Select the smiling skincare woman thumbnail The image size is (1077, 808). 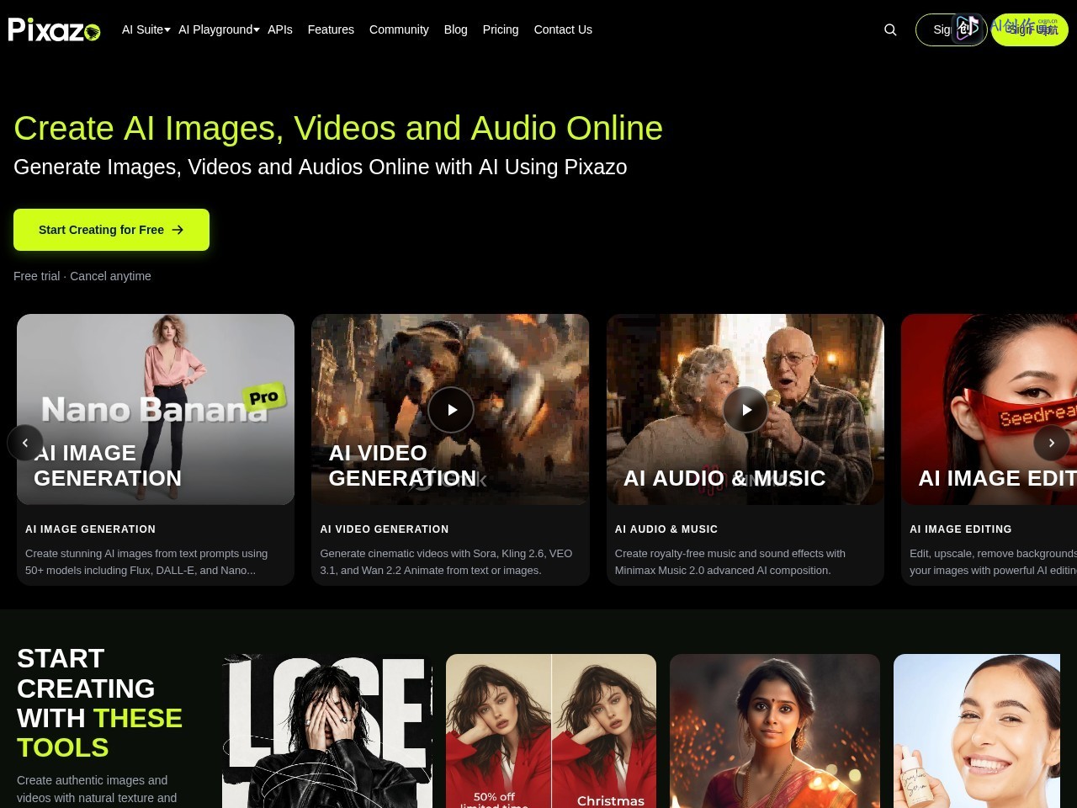(977, 731)
